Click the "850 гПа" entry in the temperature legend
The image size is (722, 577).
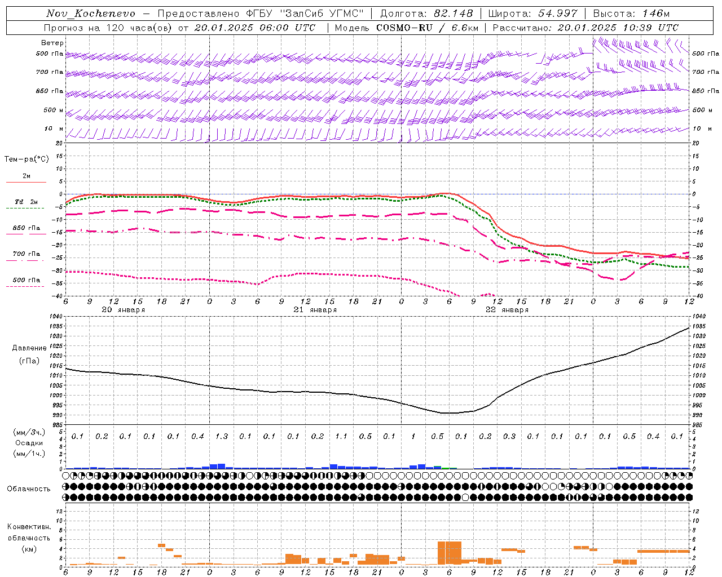[x=26, y=228]
